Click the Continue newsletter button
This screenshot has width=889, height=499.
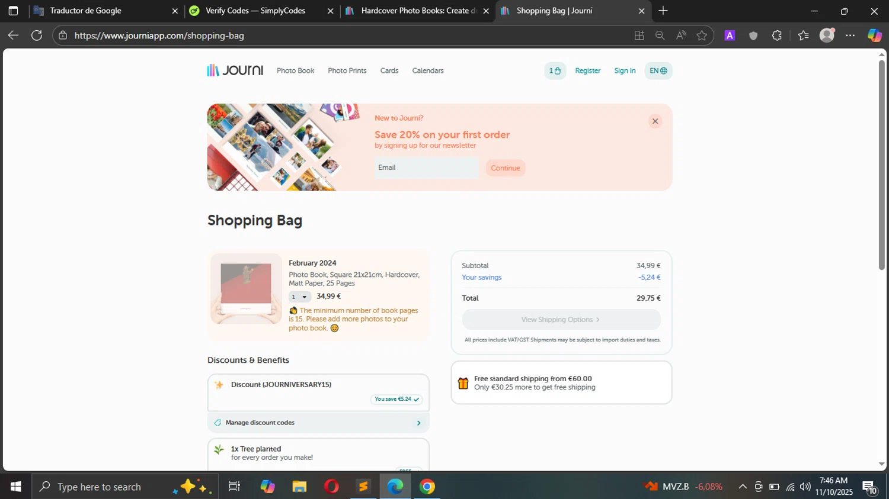[x=506, y=168]
